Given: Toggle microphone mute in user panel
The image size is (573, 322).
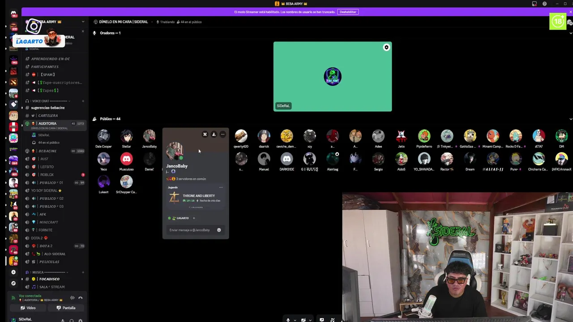Looking at the screenshot, I should [x=63, y=320].
